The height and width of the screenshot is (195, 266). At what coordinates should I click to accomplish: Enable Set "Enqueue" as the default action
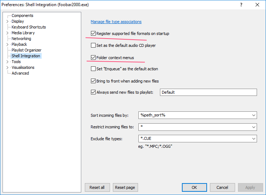93,69
